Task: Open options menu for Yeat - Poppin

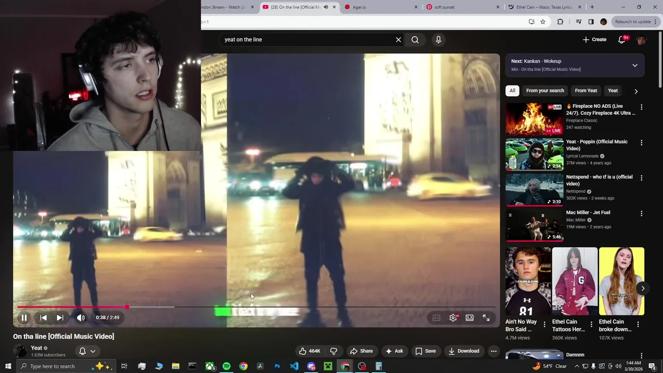Action: click(x=641, y=142)
